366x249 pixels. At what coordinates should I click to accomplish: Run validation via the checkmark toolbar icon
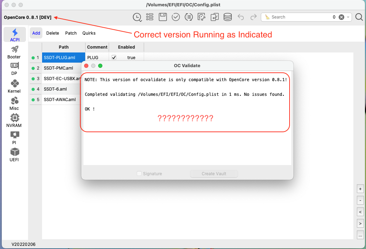click(176, 17)
